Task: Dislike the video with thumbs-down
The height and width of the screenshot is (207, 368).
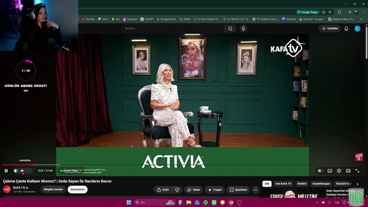Action: 177,190
